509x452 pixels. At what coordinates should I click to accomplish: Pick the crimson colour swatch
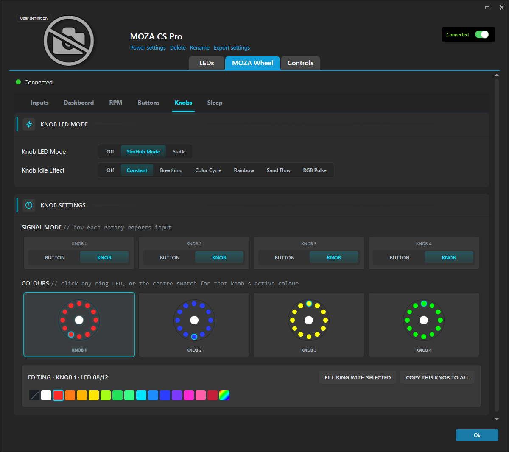coord(213,395)
